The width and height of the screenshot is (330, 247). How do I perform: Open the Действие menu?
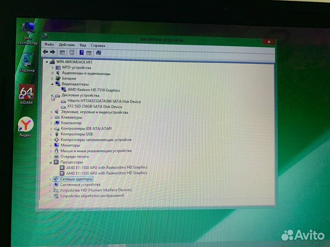coord(67,45)
